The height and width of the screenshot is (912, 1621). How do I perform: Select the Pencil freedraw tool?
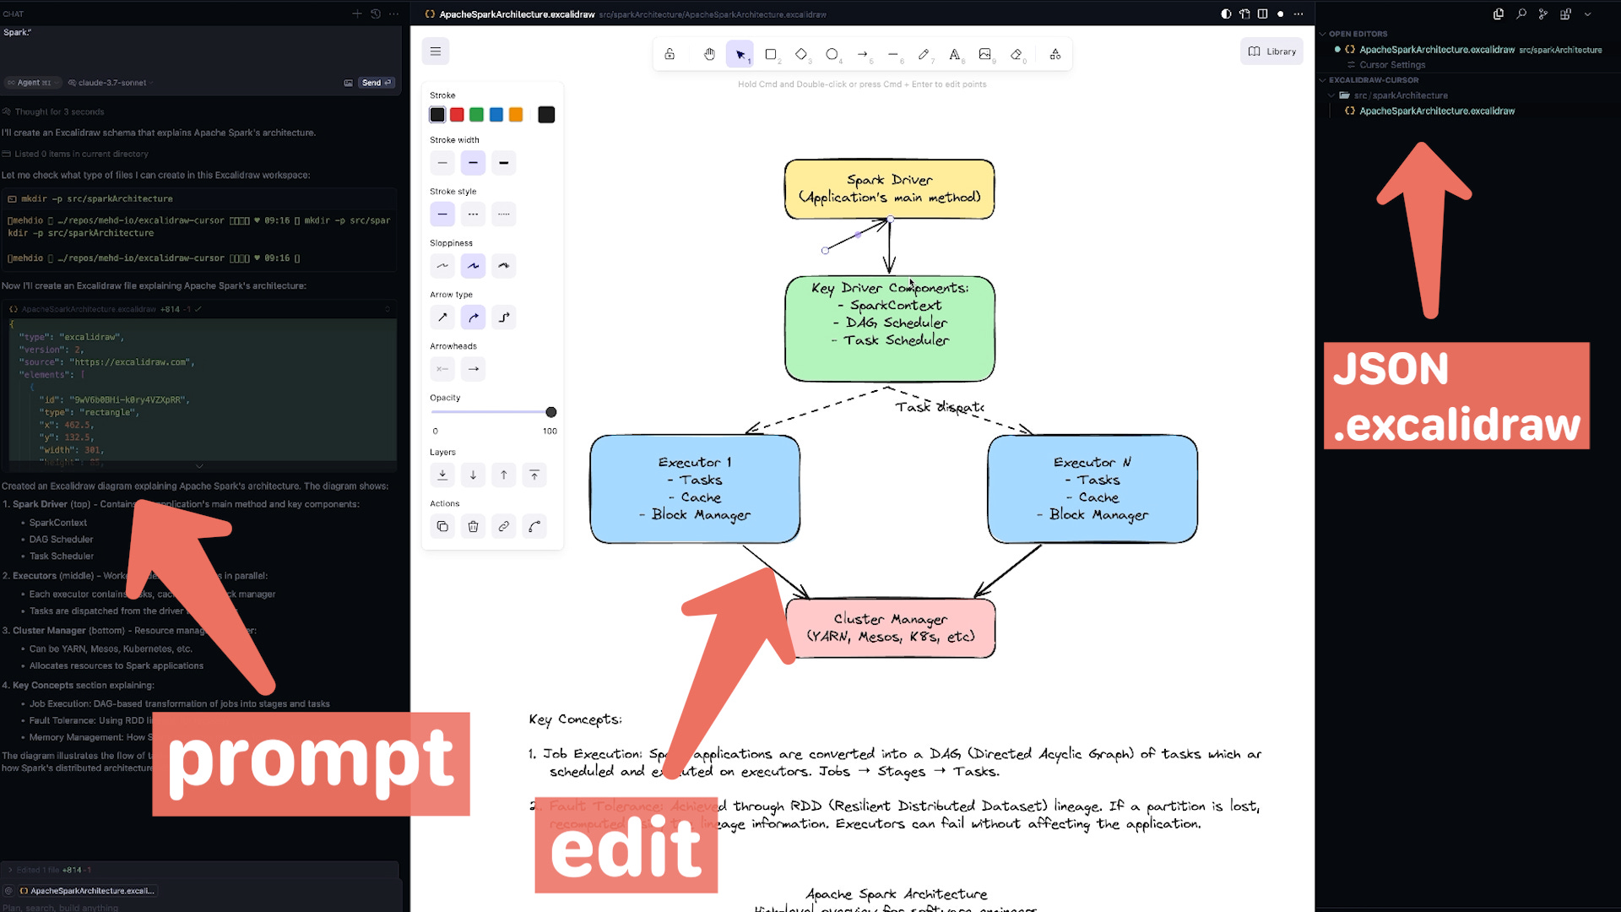point(924,54)
